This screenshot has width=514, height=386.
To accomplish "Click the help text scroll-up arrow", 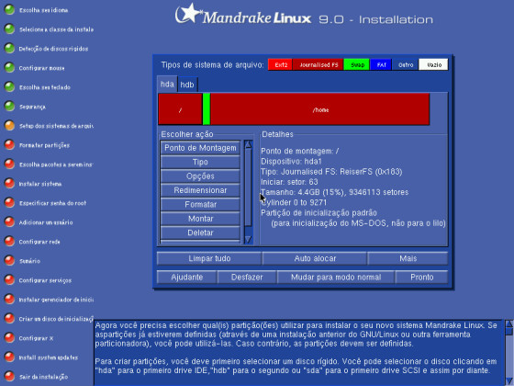I will point(508,324).
